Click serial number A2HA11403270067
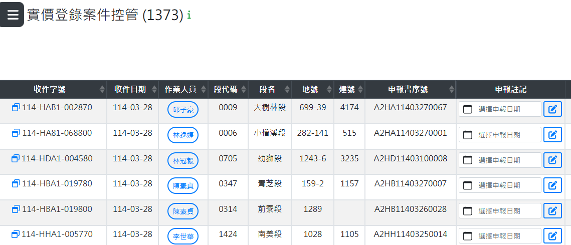 click(x=410, y=107)
